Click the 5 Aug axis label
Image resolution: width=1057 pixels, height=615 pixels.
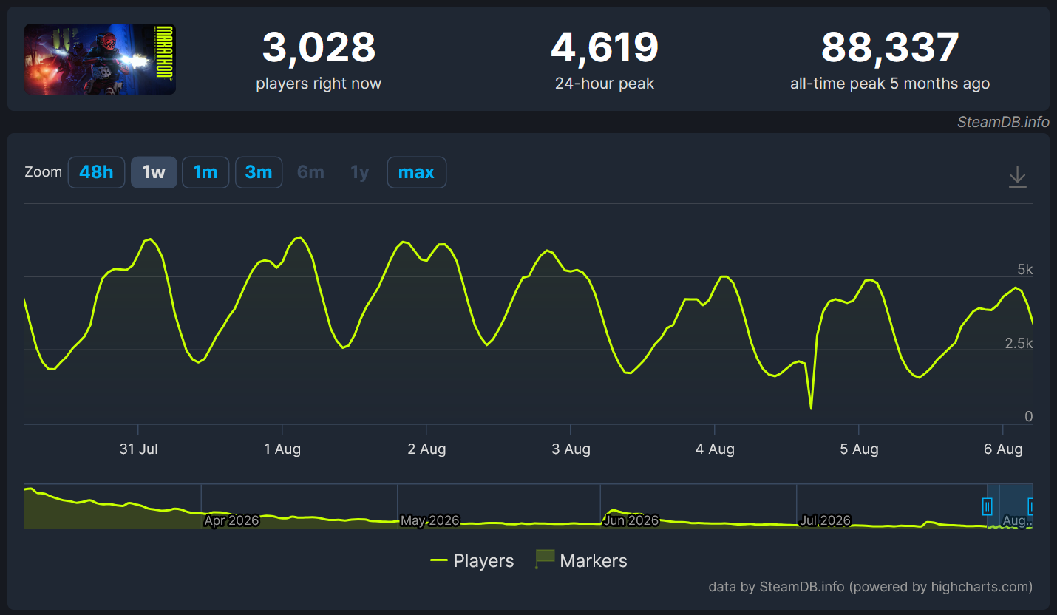[859, 449]
